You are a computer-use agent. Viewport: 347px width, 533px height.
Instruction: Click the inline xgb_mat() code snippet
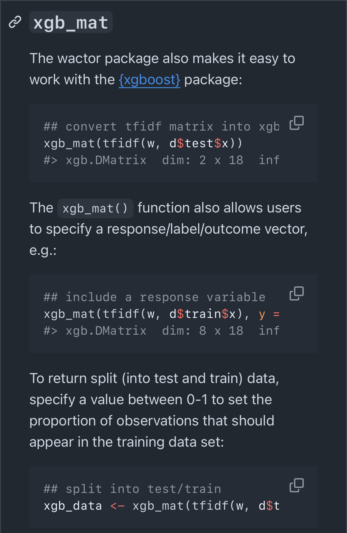95,209
